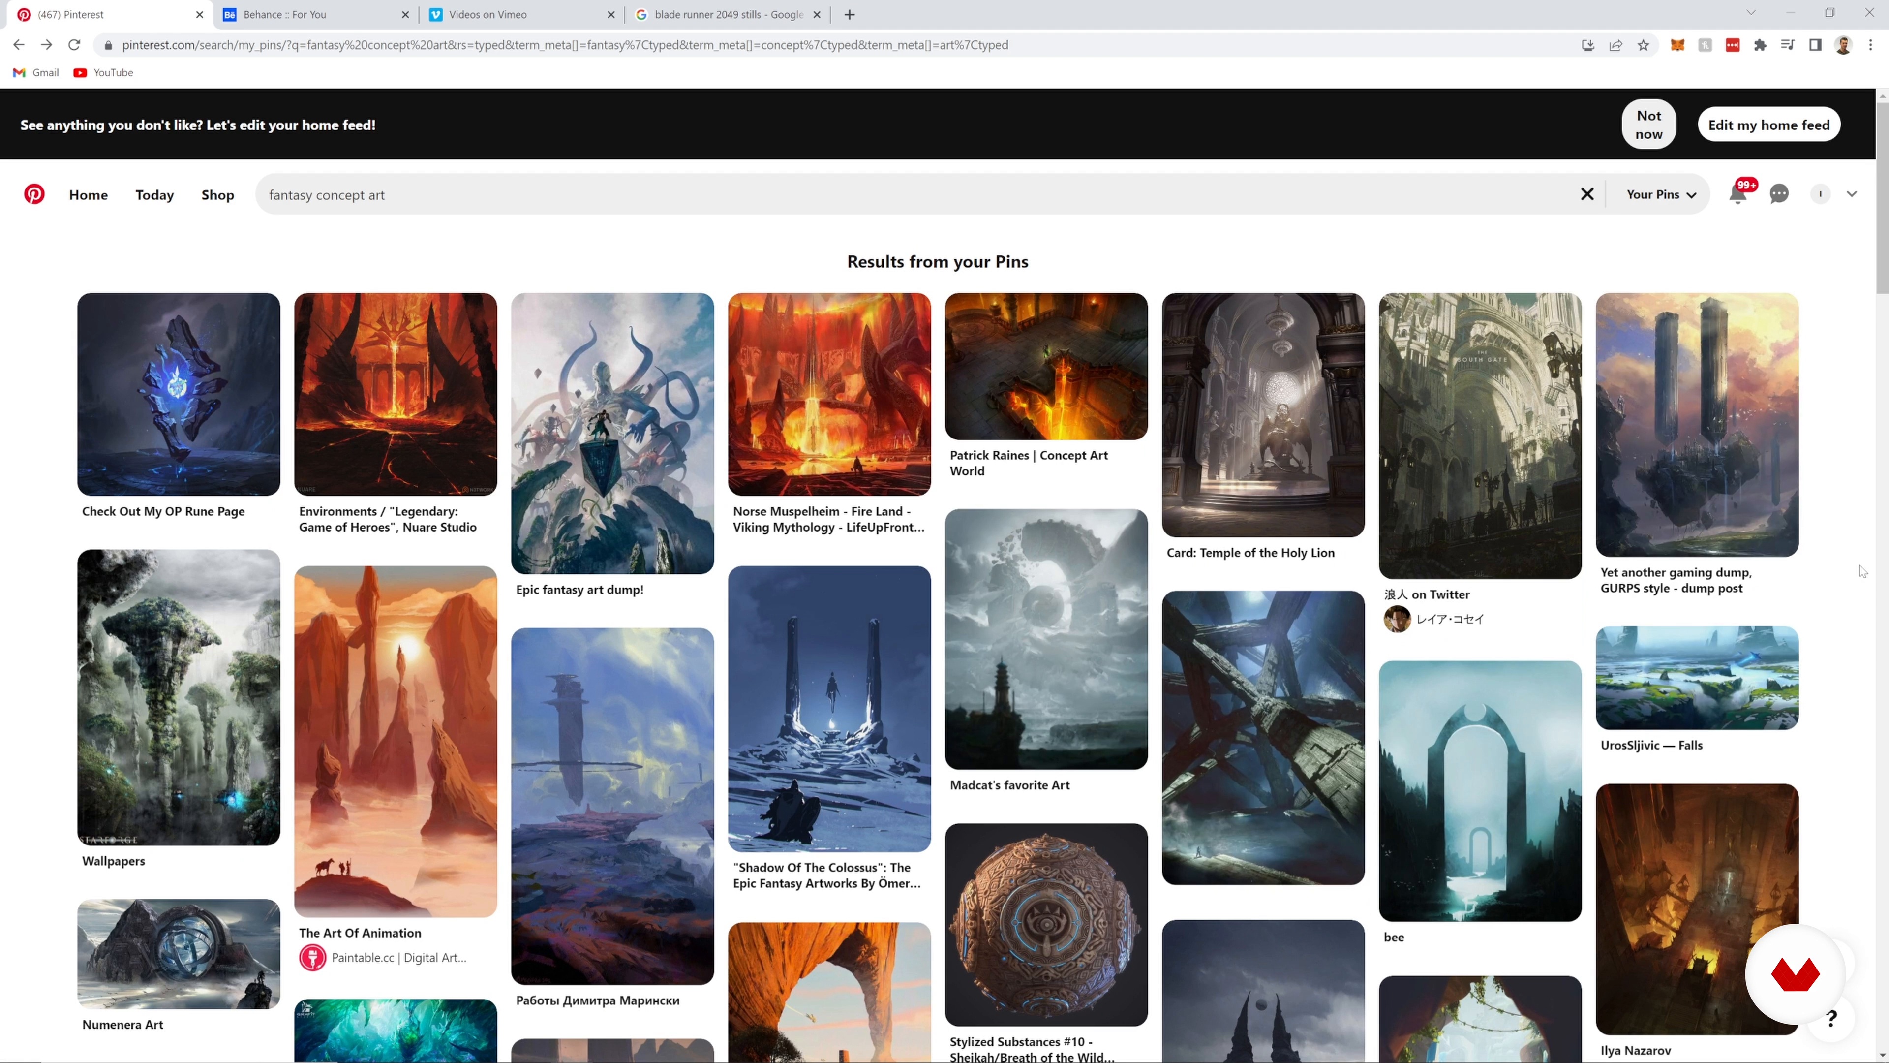Open a new browser tab
Viewport: 1889px width, 1063px height.
[x=849, y=15]
